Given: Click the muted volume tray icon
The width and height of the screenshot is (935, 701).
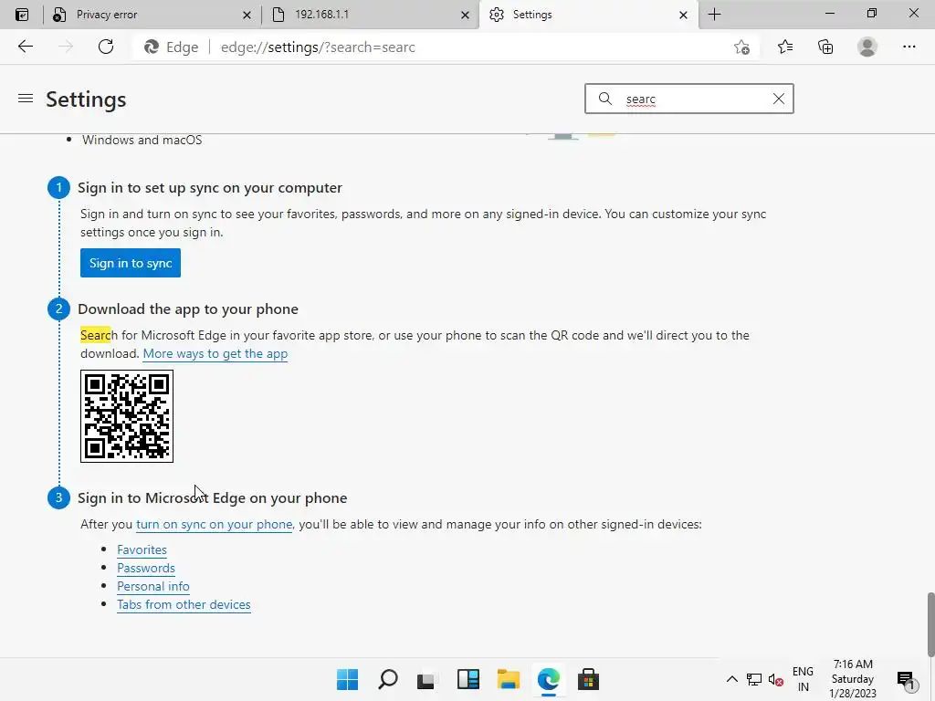Looking at the screenshot, I should point(775,679).
